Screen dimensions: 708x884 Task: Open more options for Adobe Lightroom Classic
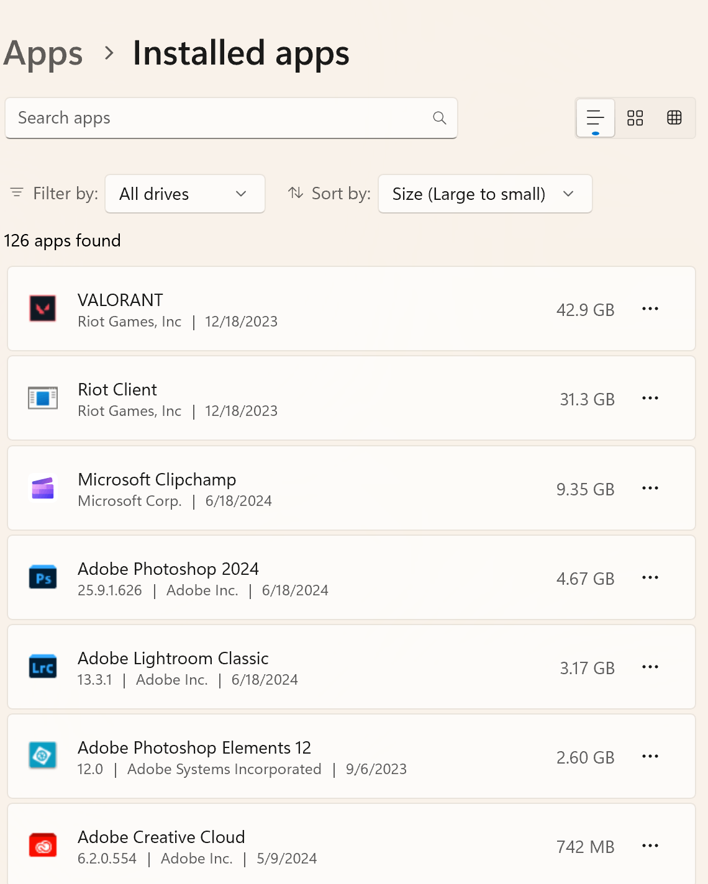coord(650,667)
